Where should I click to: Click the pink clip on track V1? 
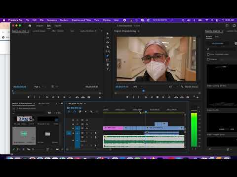[113, 128]
